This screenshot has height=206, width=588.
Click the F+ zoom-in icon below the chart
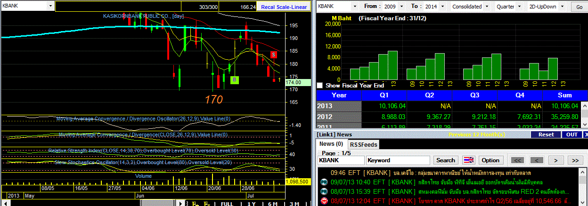(x=196, y=204)
